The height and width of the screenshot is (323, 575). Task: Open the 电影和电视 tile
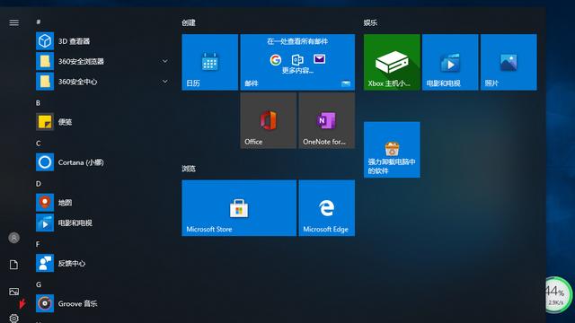(450, 62)
